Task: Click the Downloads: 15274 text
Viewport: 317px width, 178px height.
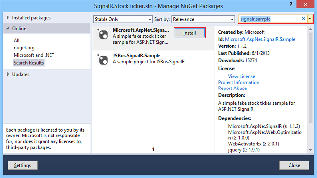Action: pos(238,60)
